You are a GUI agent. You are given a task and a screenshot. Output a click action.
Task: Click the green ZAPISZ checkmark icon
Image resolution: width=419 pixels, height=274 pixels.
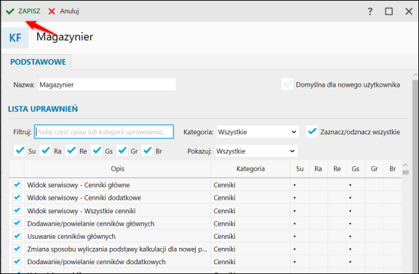point(10,11)
